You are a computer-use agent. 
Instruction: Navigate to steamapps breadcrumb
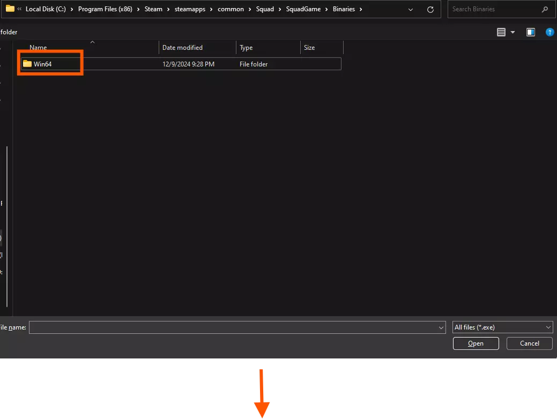tap(190, 9)
